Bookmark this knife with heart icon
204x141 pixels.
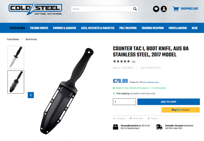[x=131, y=119]
